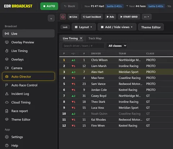Select the Chris Wilson row
The width and height of the screenshot is (173, 149).
click(x=116, y=60)
